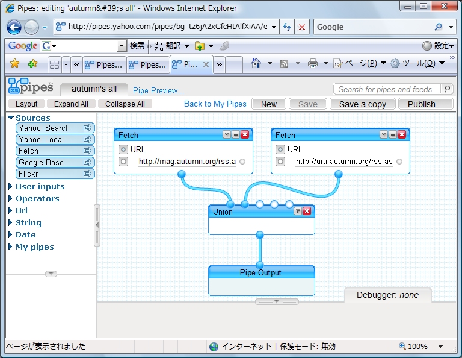Click the Search for pipes and feeds field

[387, 89]
